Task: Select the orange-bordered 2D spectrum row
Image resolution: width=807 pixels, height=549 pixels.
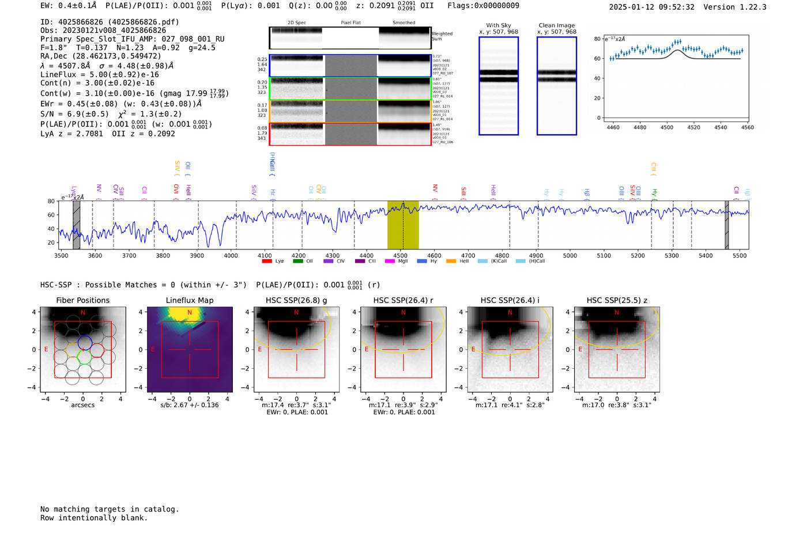Action: [350, 111]
